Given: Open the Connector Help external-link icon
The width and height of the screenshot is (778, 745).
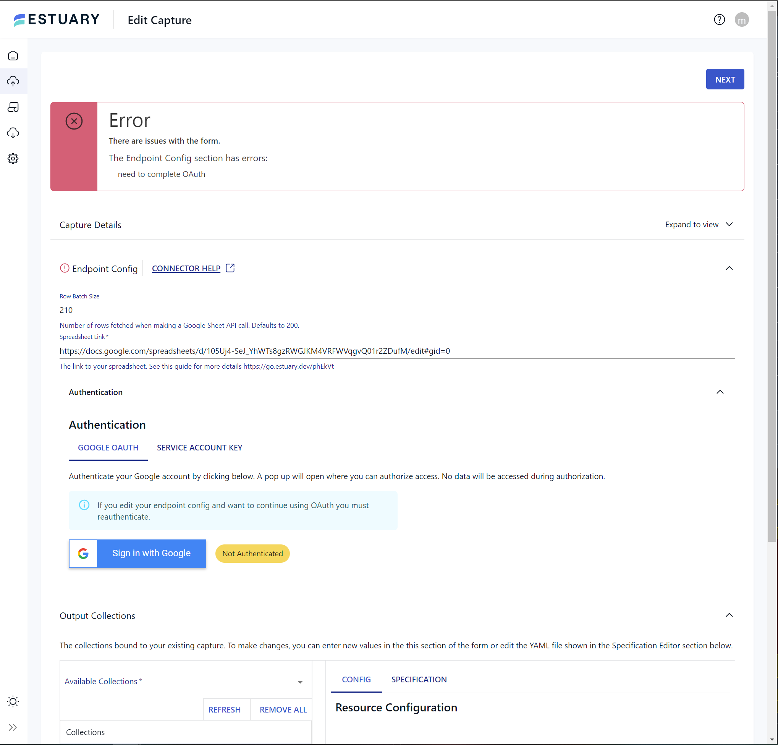Looking at the screenshot, I should tap(230, 268).
